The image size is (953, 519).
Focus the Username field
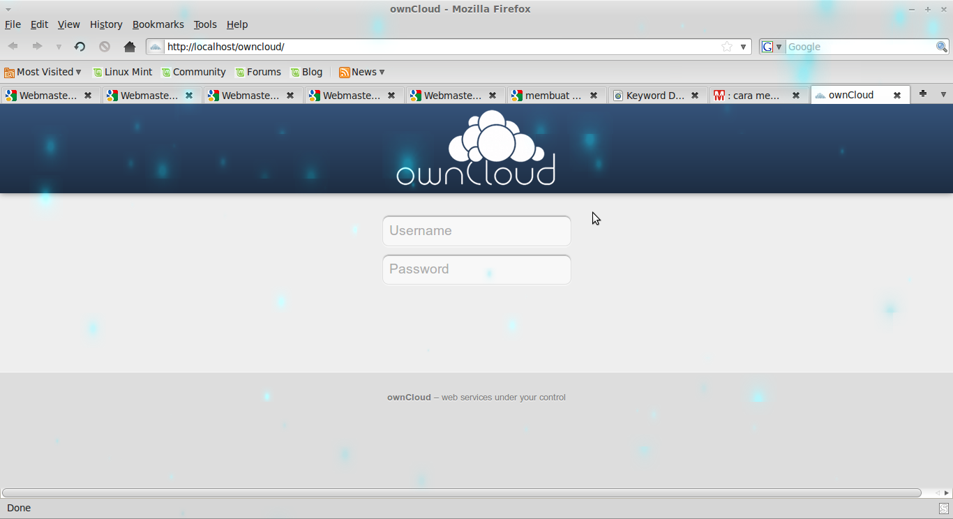pos(476,231)
